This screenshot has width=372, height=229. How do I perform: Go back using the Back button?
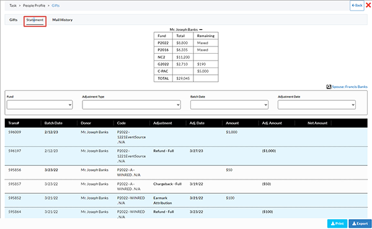(x=357, y=5)
